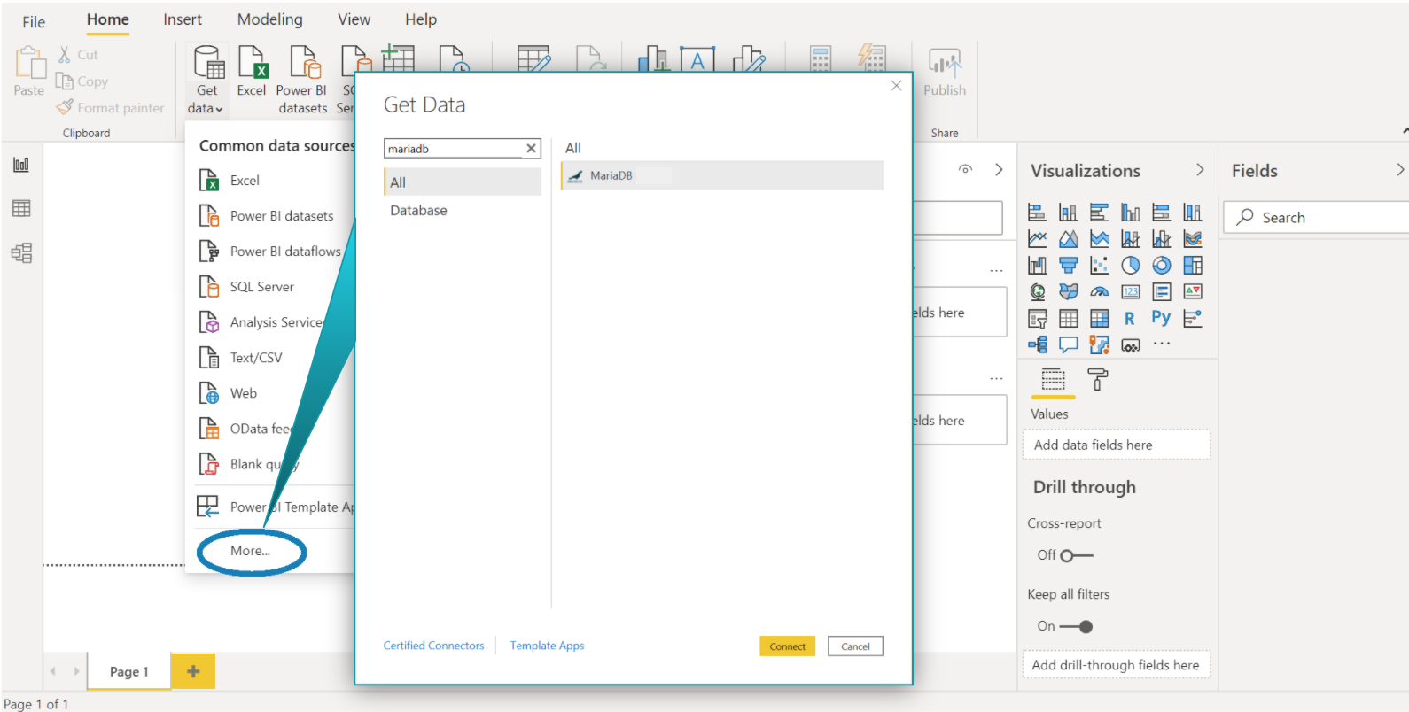Add a new page with plus button
This screenshot has width=1409, height=712.
click(x=193, y=671)
